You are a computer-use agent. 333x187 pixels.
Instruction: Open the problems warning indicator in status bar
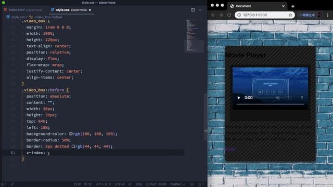click(4, 184)
